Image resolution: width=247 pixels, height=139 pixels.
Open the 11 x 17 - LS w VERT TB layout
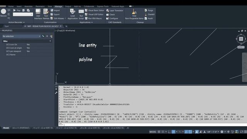pyautogui.click(x=43, y=128)
